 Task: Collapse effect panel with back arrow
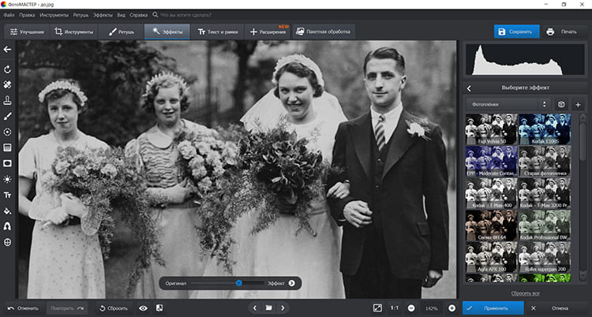pyautogui.click(x=469, y=88)
